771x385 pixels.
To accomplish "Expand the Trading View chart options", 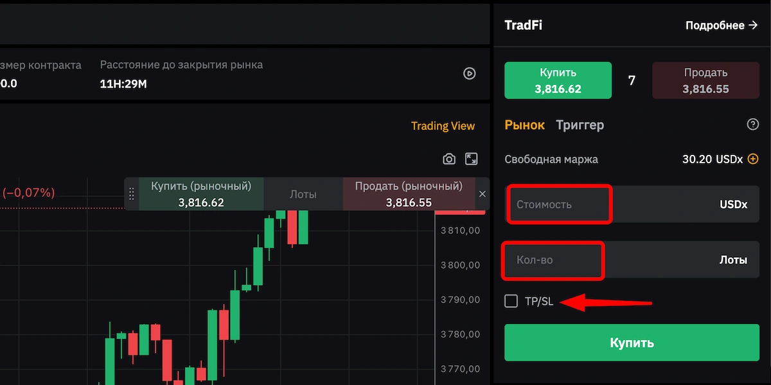I will 443,125.
